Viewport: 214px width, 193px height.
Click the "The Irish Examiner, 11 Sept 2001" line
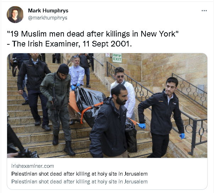point(70,44)
